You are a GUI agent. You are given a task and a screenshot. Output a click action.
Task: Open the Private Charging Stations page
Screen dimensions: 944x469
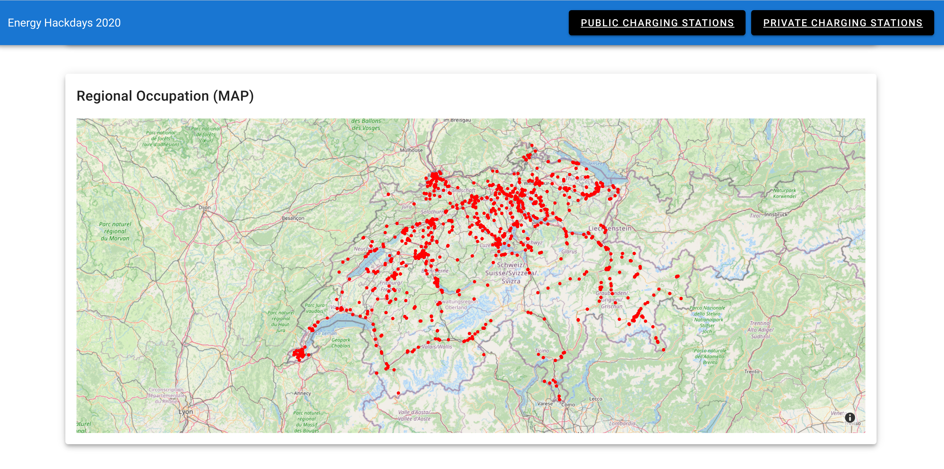click(842, 23)
